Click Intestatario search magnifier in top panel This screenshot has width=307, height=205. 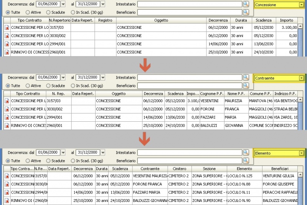click(x=246, y=4)
